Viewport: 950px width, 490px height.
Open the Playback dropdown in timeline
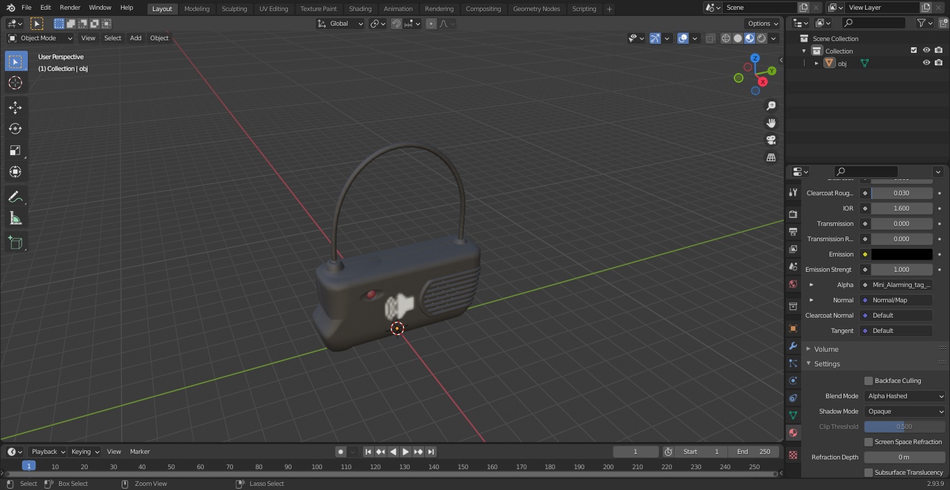click(47, 452)
